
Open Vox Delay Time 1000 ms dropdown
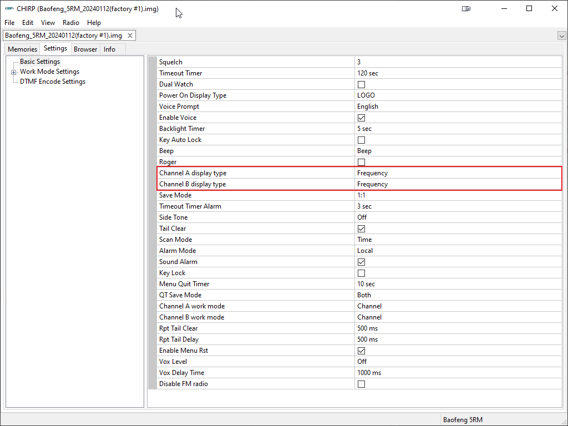tap(458, 373)
